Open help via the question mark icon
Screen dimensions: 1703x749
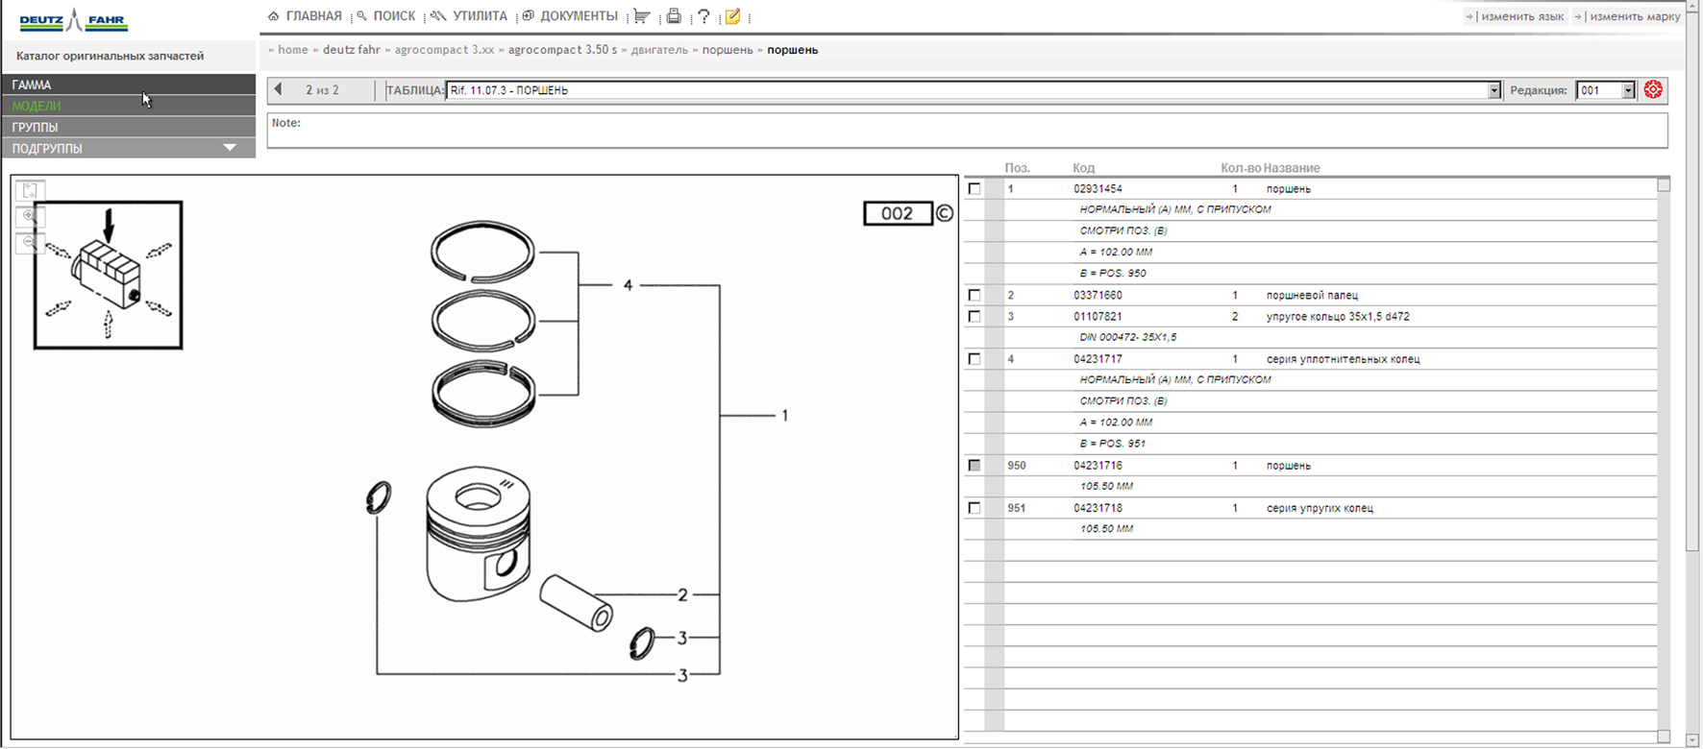pyautogui.click(x=703, y=16)
